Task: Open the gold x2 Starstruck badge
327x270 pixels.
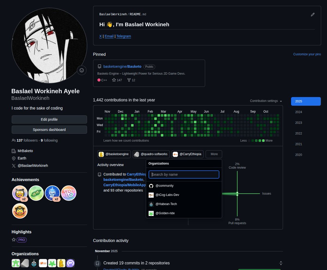Action: click(x=20, y=193)
